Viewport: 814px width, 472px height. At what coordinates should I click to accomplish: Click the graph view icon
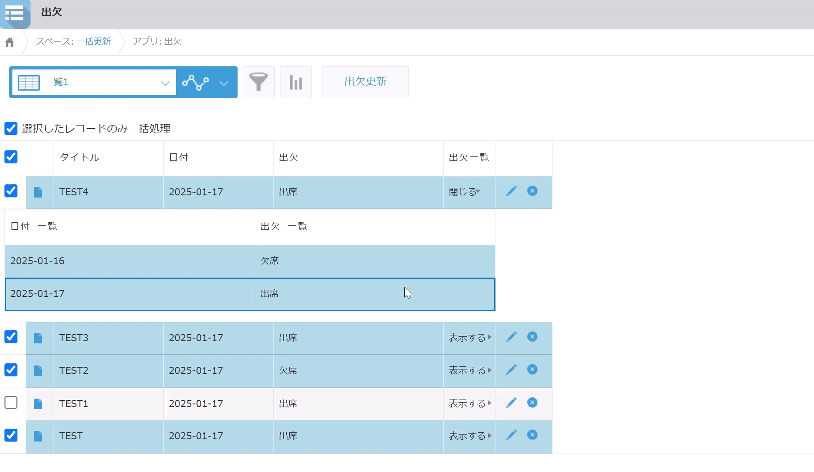pos(196,82)
